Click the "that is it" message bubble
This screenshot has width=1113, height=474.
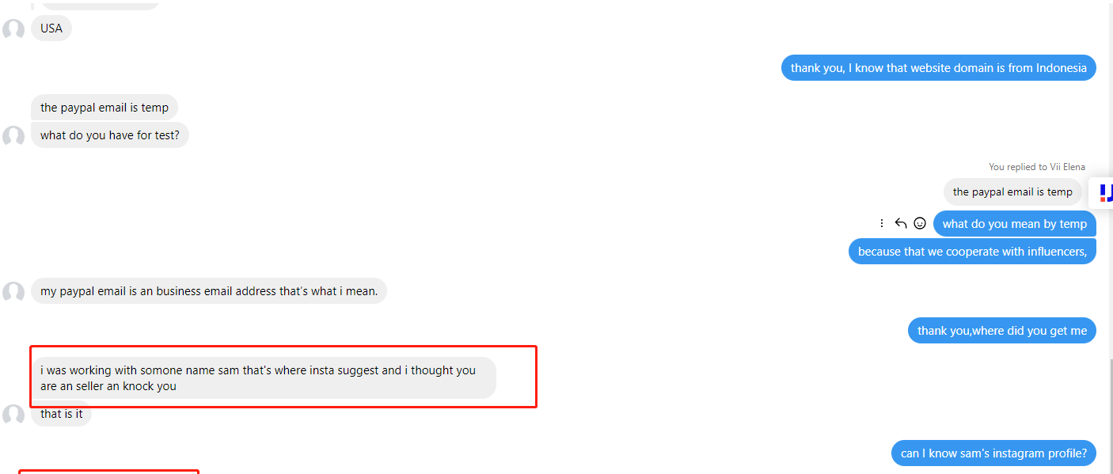click(x=61, y=414)
